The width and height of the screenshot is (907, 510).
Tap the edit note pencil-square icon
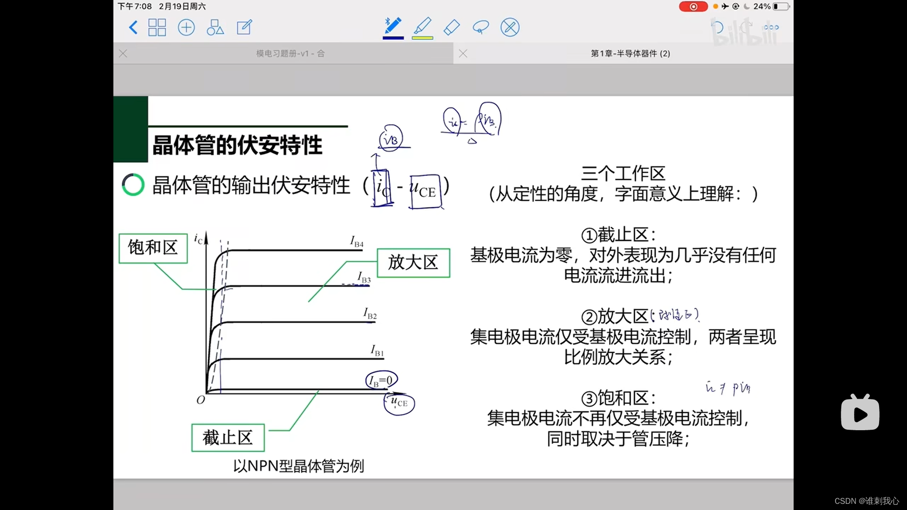[244, 27]
